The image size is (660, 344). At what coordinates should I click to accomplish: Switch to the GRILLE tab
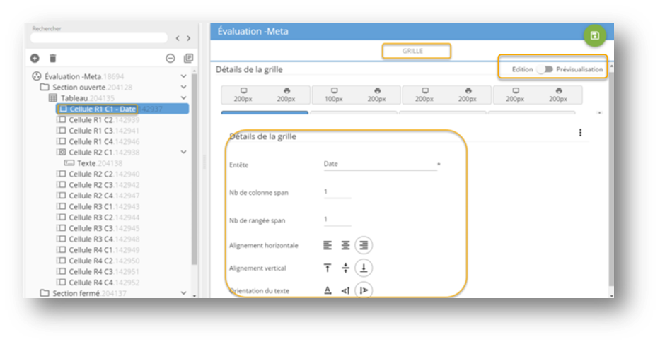click(416, 51)
